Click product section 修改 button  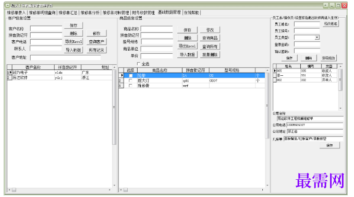[x=210, y=30]
